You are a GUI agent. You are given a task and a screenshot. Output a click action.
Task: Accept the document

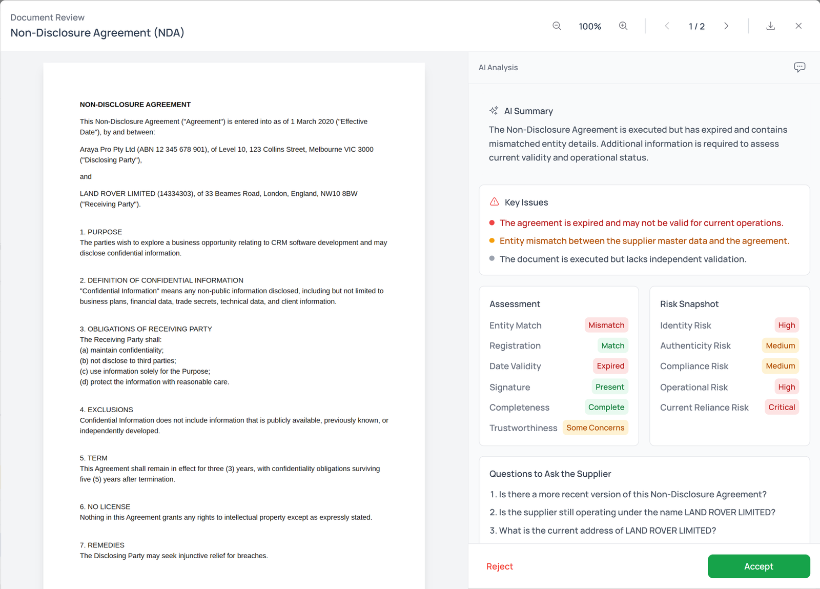(x=758, y=566)
